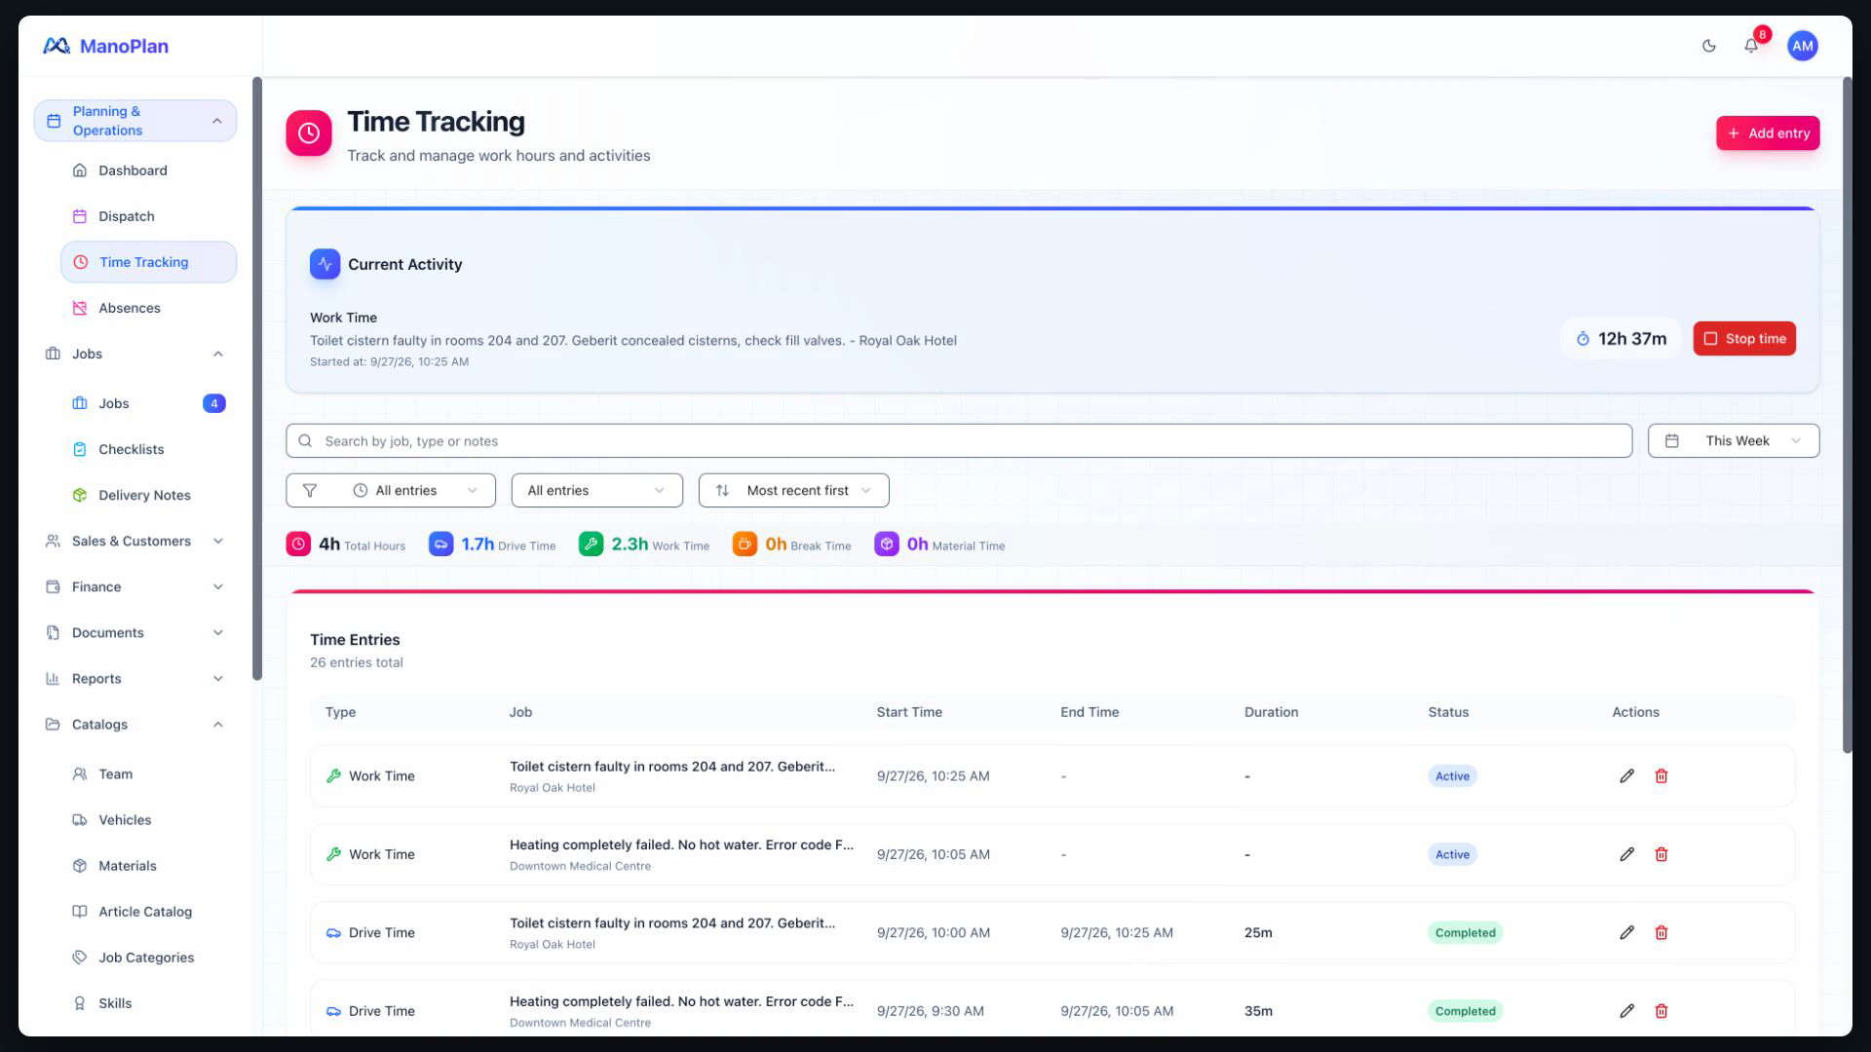Click the Duration column header
This screenshot has width=1871, height=1052.
coord(1271,712)
